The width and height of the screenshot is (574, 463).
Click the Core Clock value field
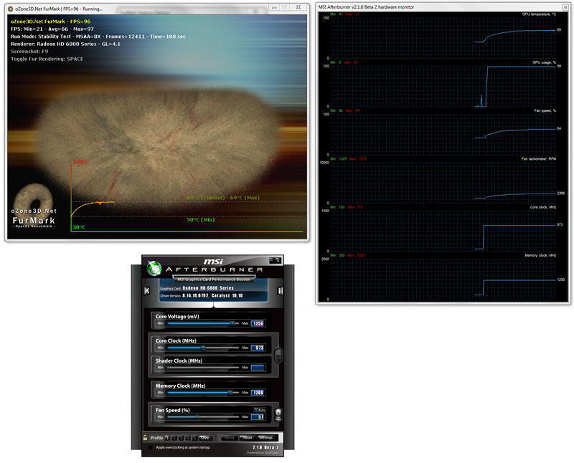click(x=258, y=348)
